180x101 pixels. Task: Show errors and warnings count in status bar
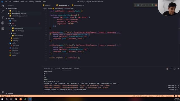pos(4,96)
